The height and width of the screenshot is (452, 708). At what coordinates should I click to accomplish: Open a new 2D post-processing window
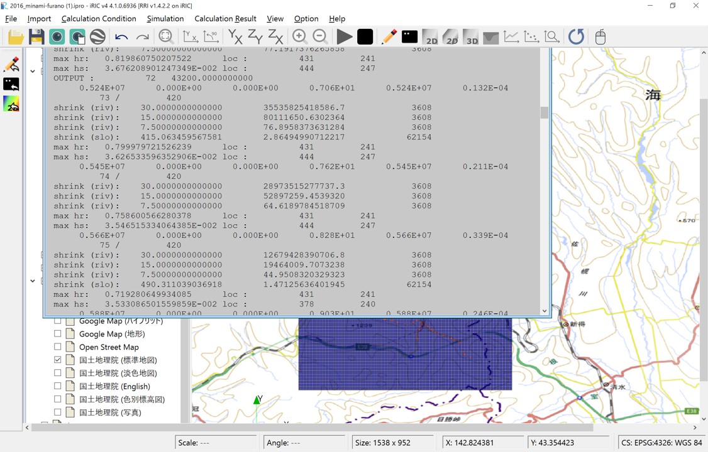point(430,36)
